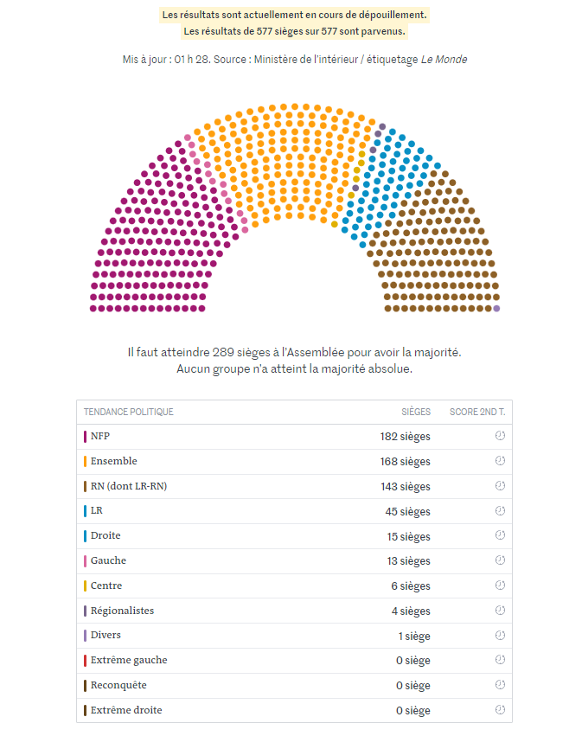The height and width of the screenshot is (736, 569).
Task: Click the clock icon in Centre row
Action: (500, 586)
